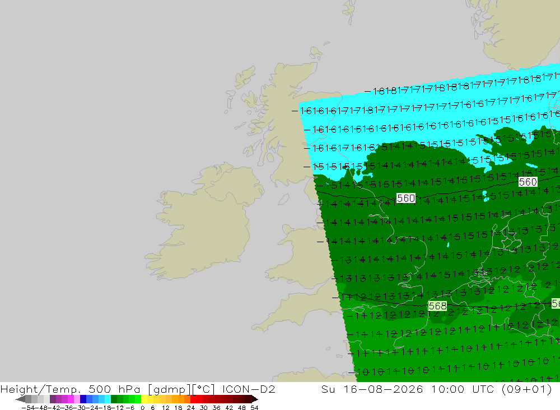Click the '12' legend value

tap(165, 408)
